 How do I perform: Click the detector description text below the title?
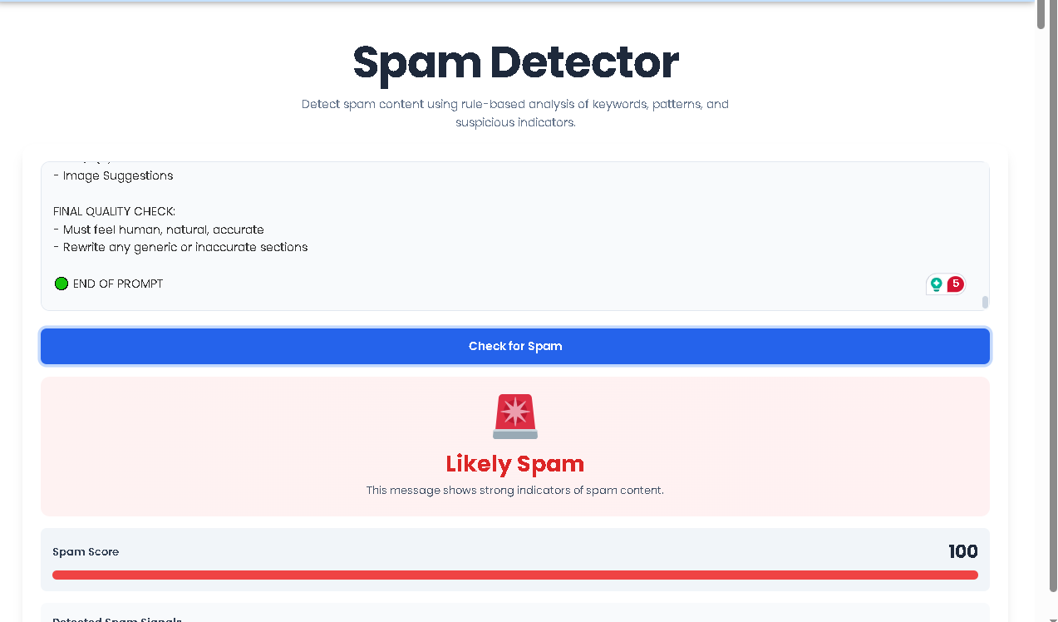[x=514, y=112]
